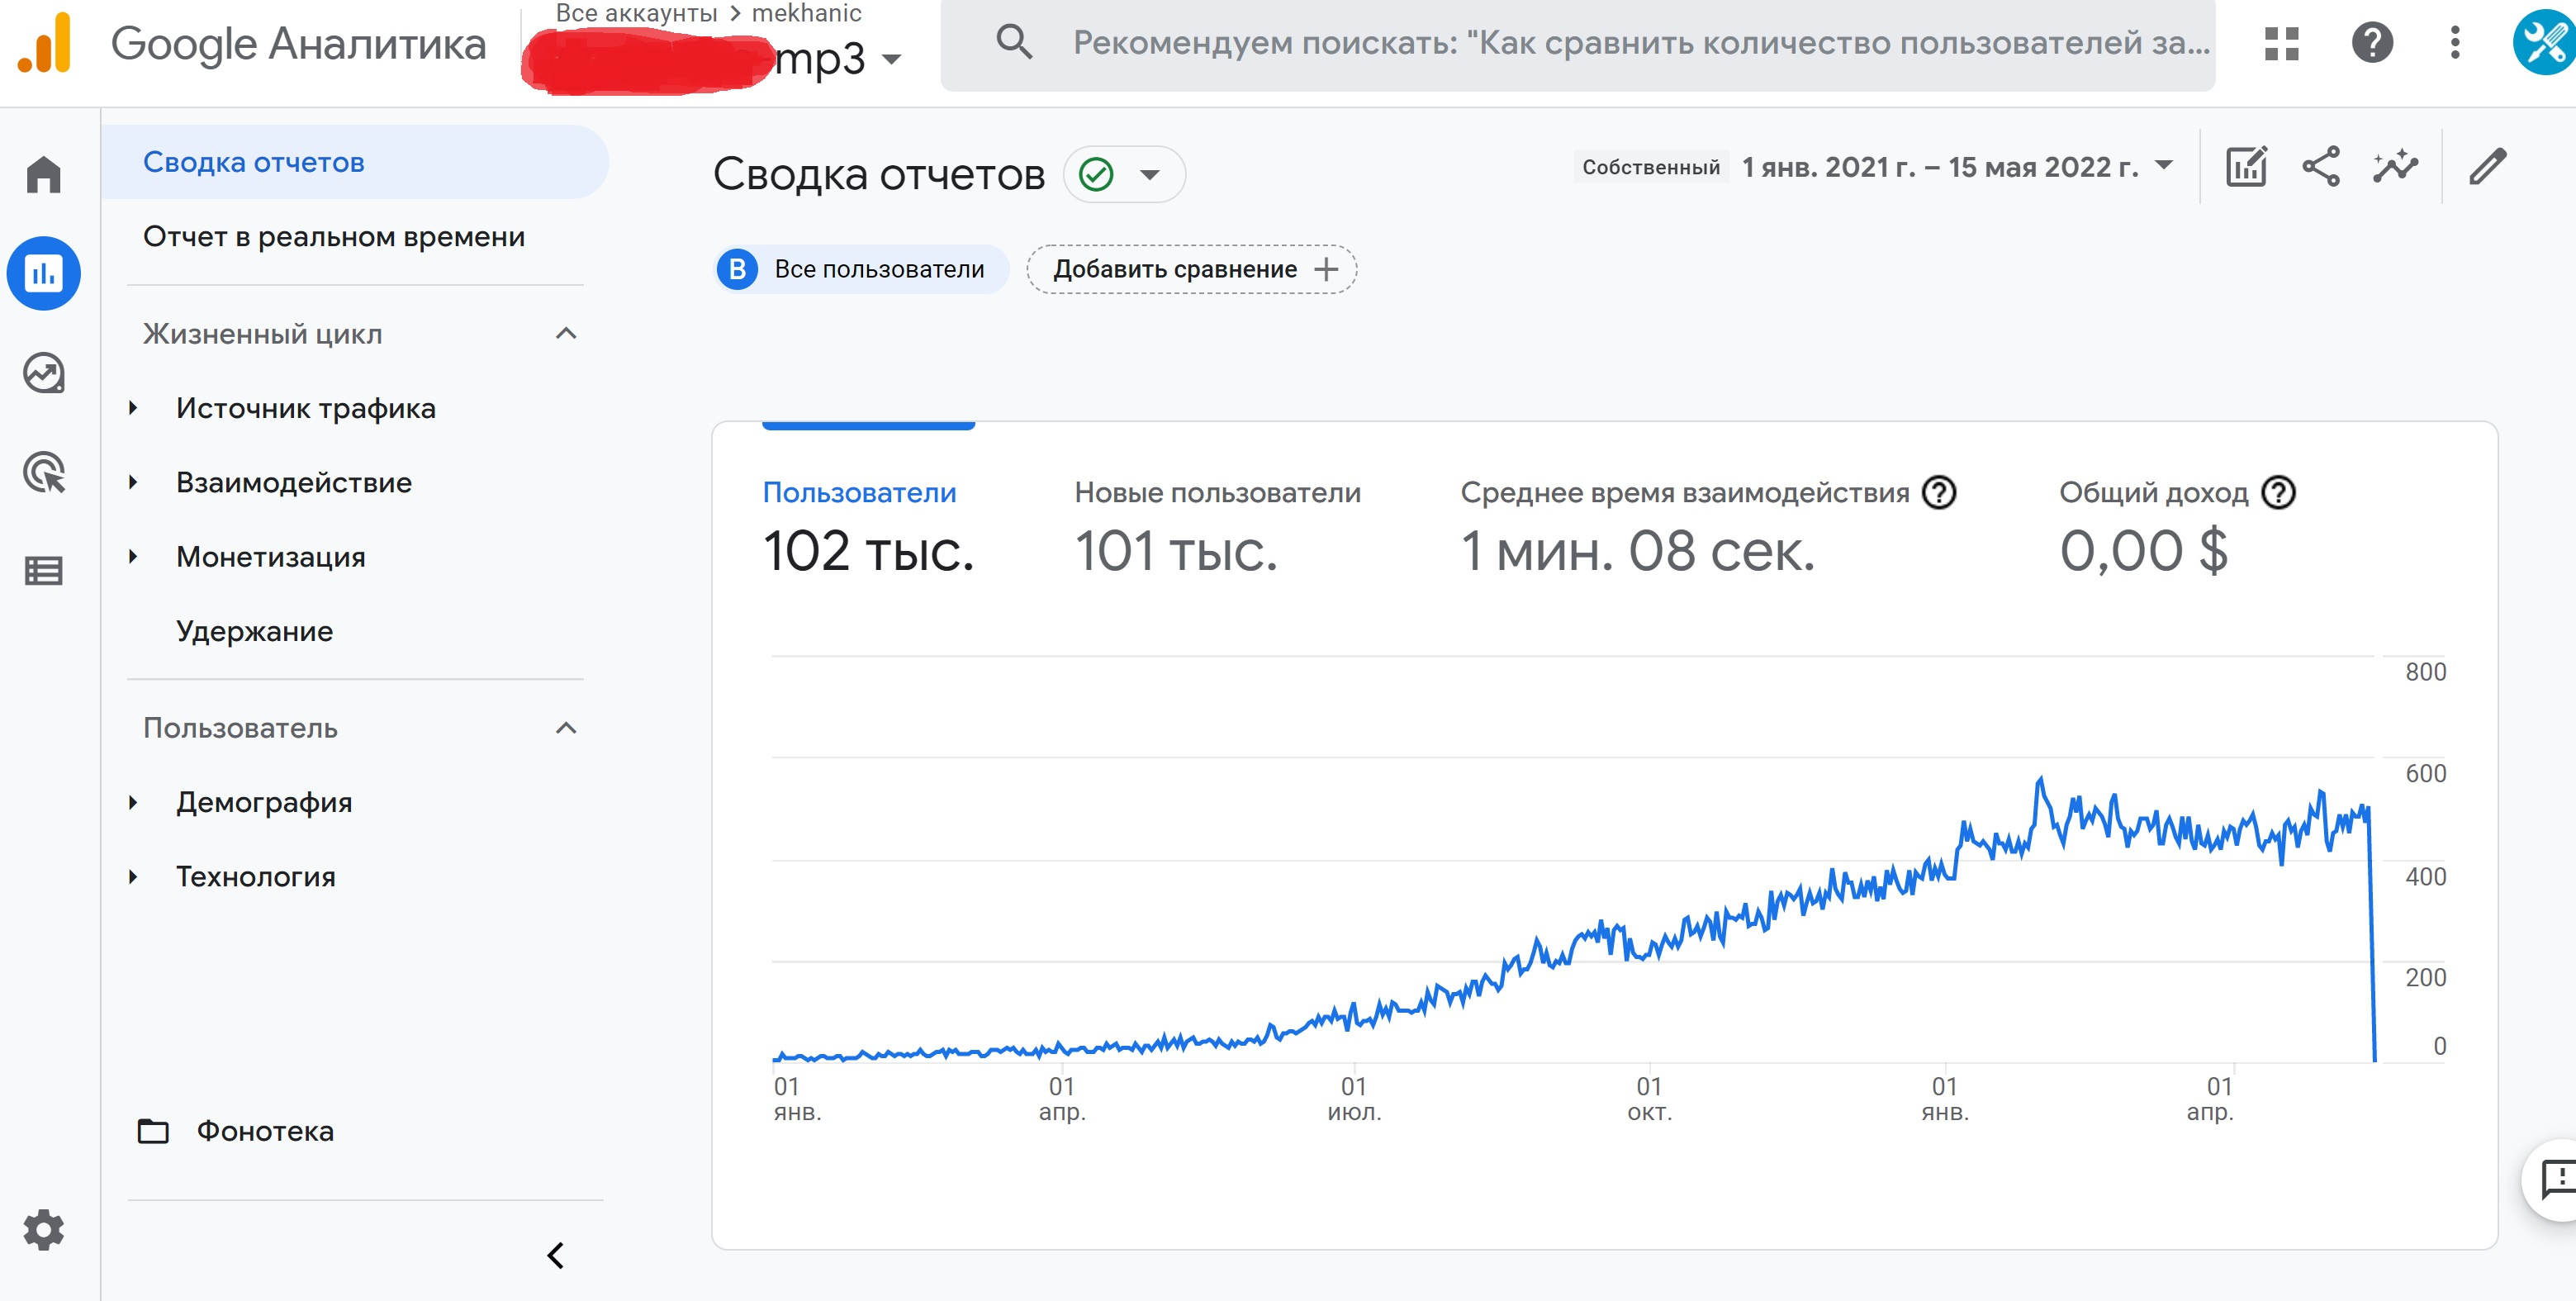Image resolution: width=2576 pixels, height=1301 pixels.
Task: Open the Explore icon in left rail
Action: [x=43, y=373]
